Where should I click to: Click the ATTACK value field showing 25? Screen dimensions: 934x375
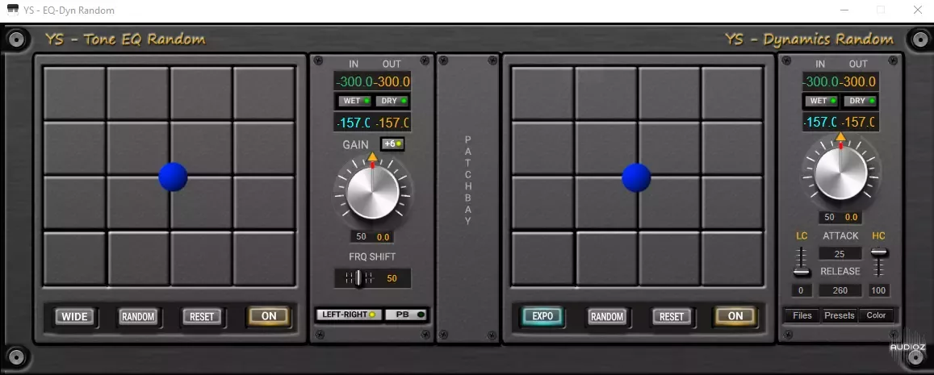(840, 254)
